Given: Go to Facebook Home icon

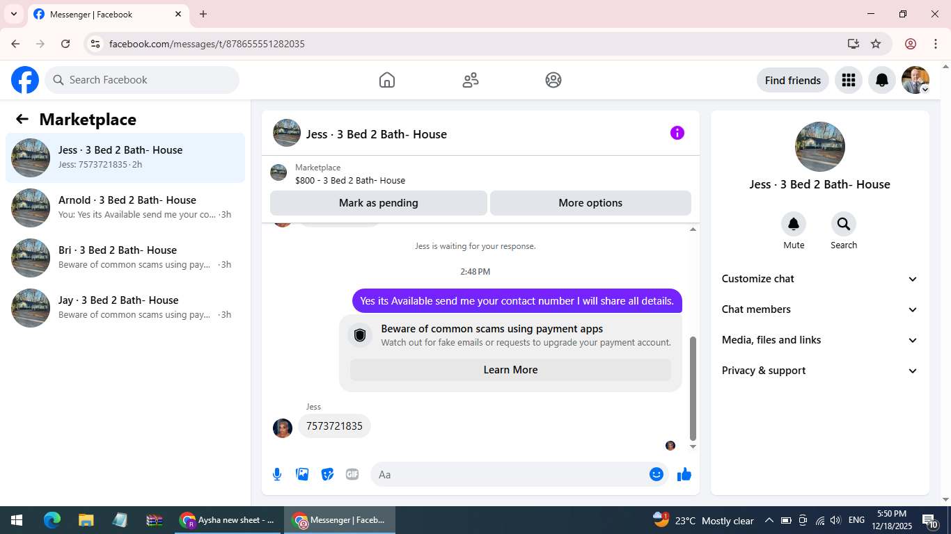Looking at the screenshot, I should [387, 80].
